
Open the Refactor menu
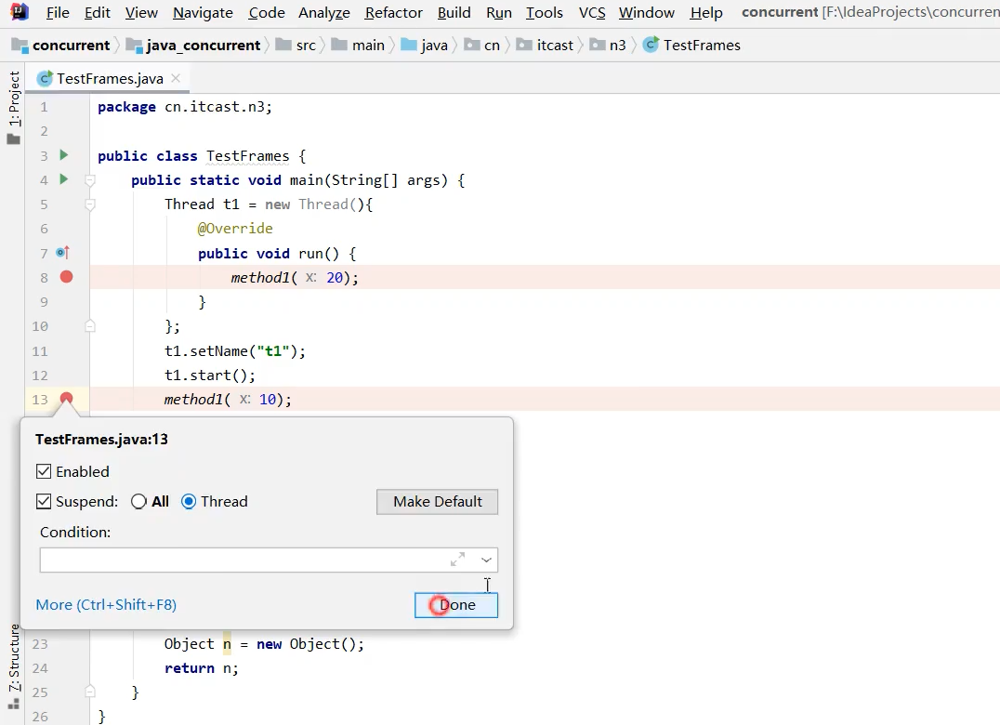393,12
